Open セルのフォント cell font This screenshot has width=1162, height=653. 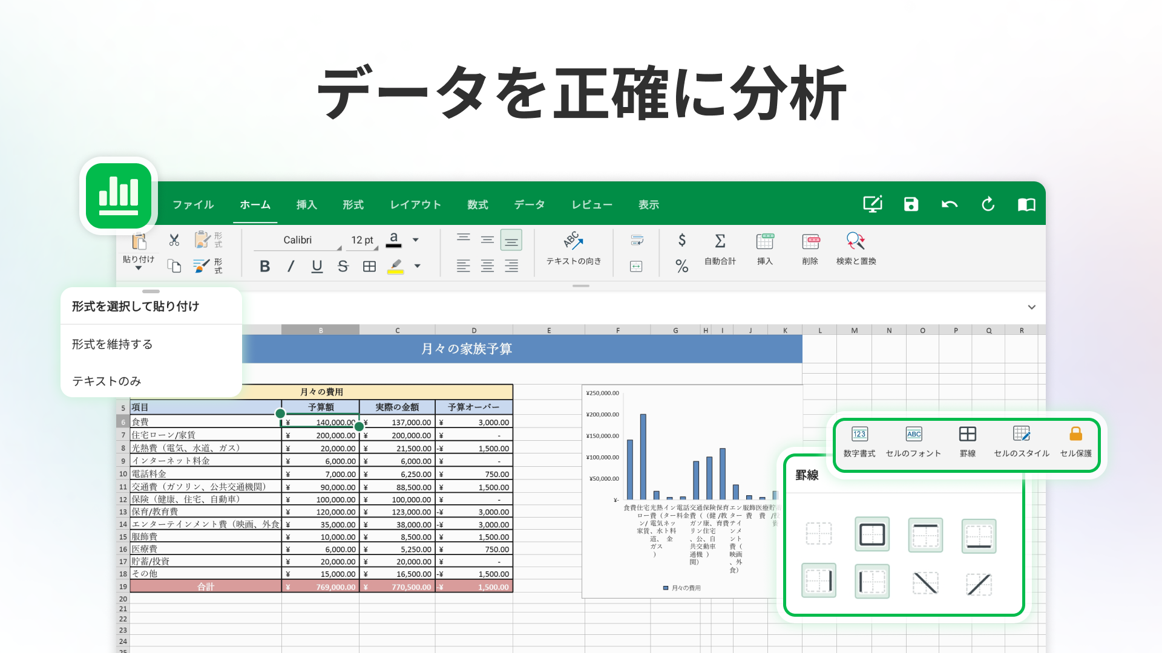point(914,442)
